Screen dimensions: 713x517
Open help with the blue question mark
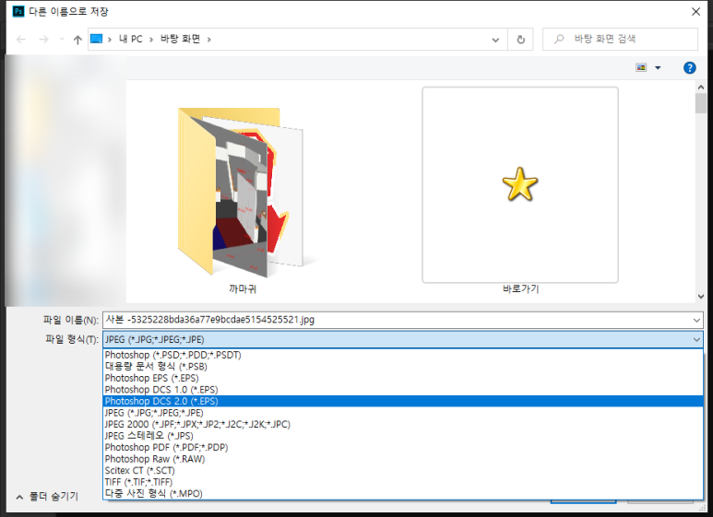689,67
